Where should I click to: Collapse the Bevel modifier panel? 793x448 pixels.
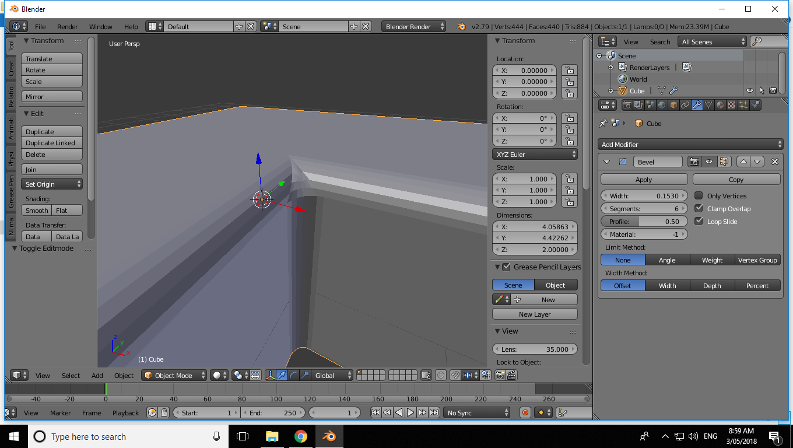[x=606, y=162]
